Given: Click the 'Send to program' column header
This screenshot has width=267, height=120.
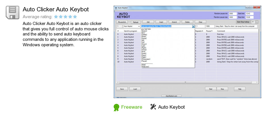Looking at the screenshot, I should [130, 31].
